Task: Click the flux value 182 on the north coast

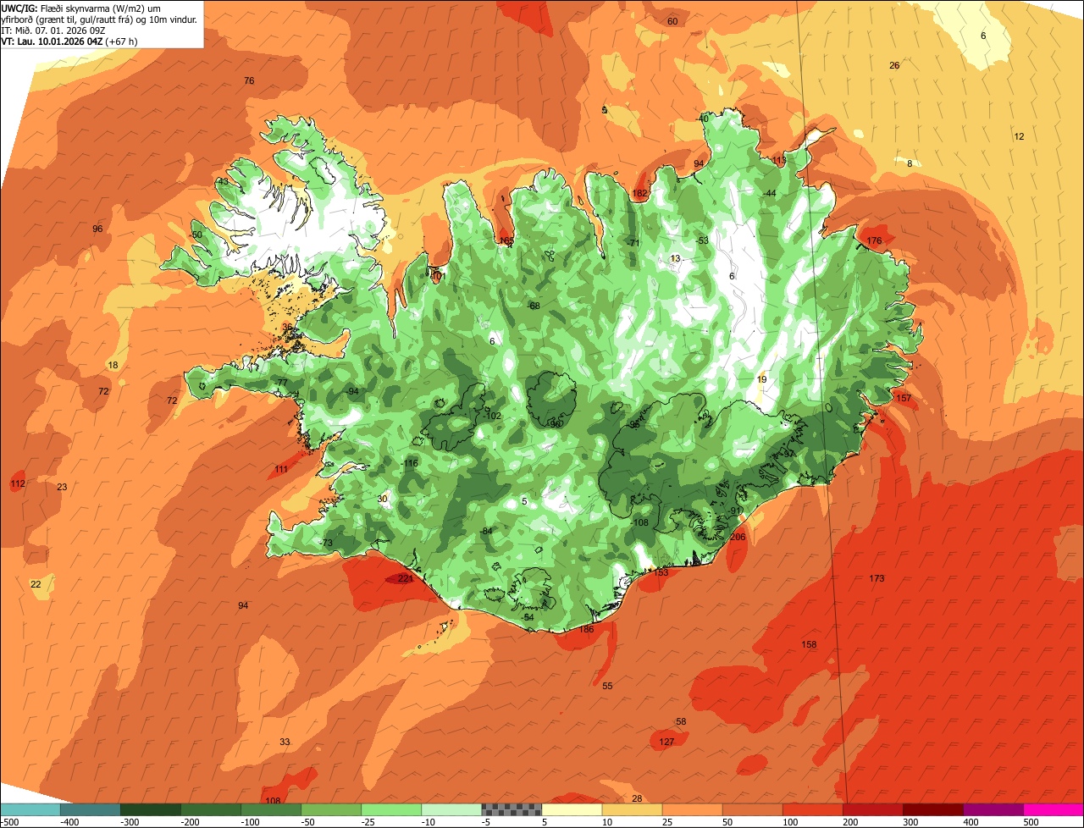Action: [640, 194]
